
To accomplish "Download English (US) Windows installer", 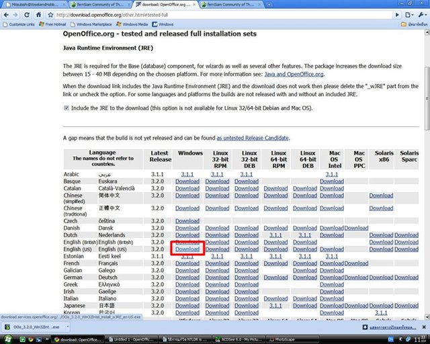I will coord(187,249).
